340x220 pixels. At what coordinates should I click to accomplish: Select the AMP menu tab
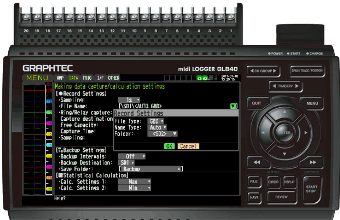click(60, 78)
